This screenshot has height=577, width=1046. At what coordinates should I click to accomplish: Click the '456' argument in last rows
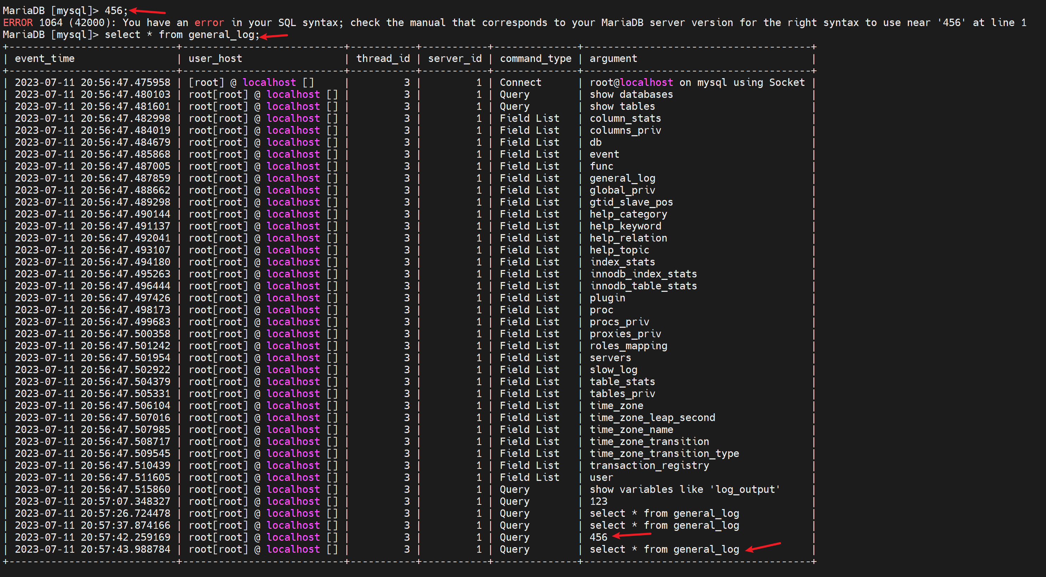pyautogui.click(x=598, y=538)
